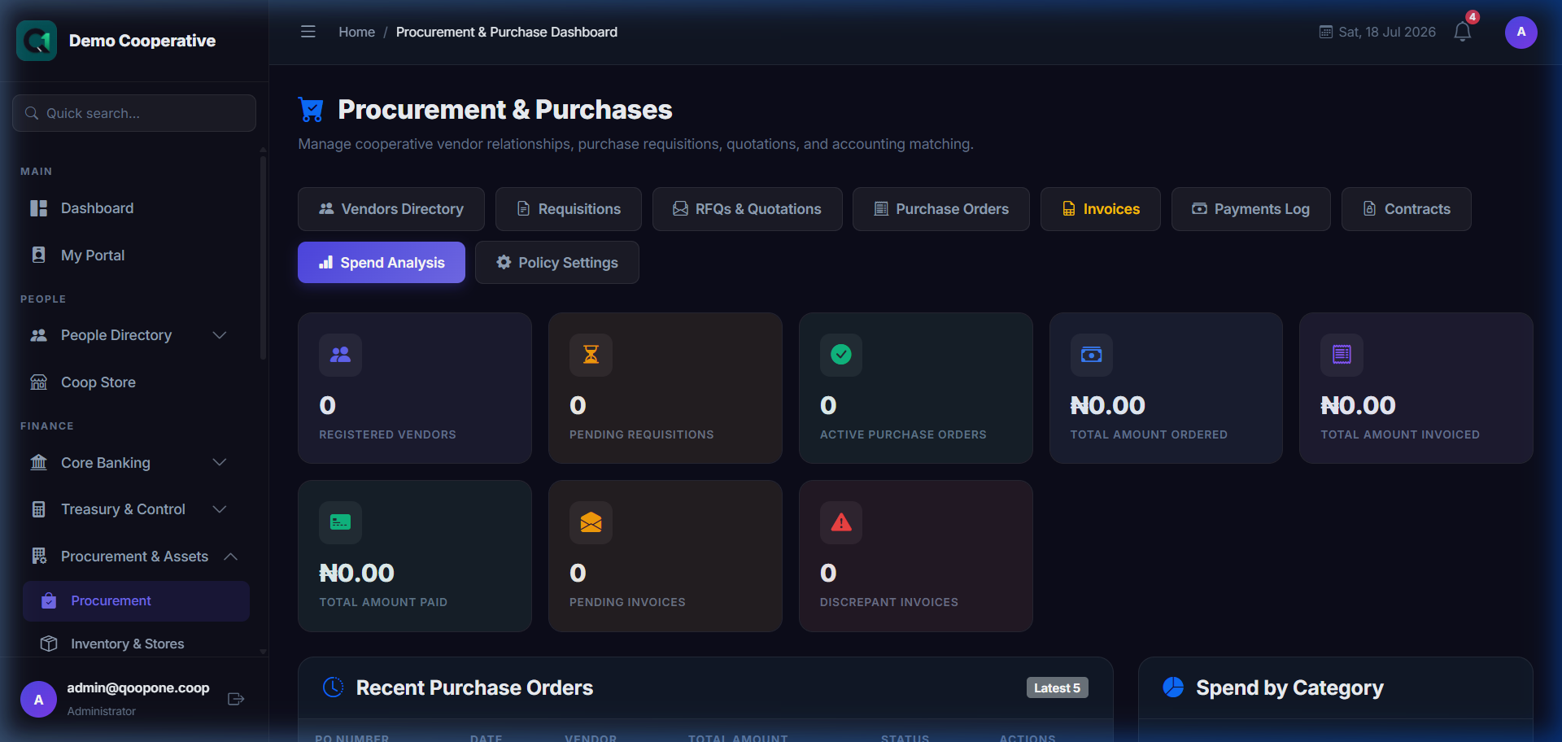The width and height of the screenshot is (1562, 742).
Task: Click the Active Purchase Orders checkmark icon
Action: coord(841,355)
